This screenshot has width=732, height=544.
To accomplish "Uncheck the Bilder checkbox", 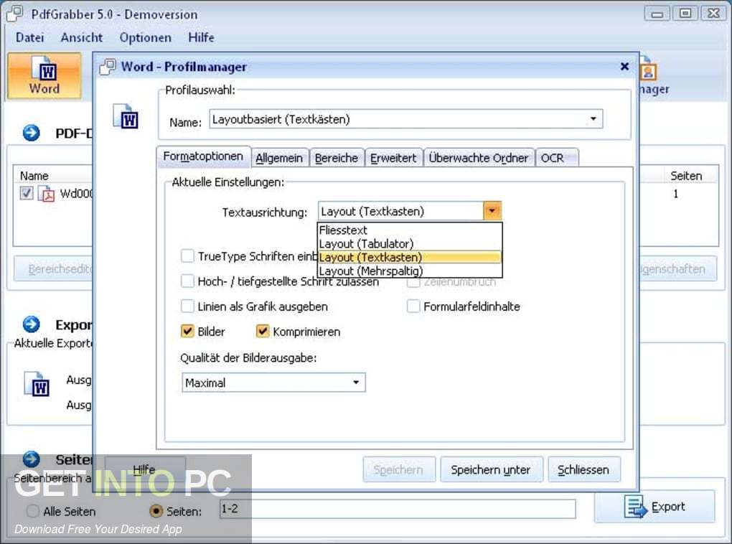I will pos(187,331).
